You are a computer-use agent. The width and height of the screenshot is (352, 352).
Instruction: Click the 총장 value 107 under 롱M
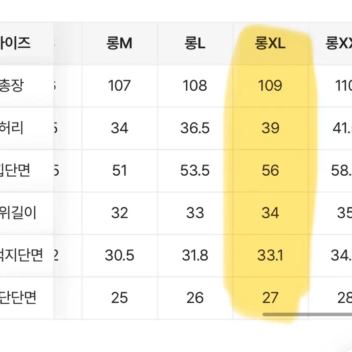pos(119,86)
